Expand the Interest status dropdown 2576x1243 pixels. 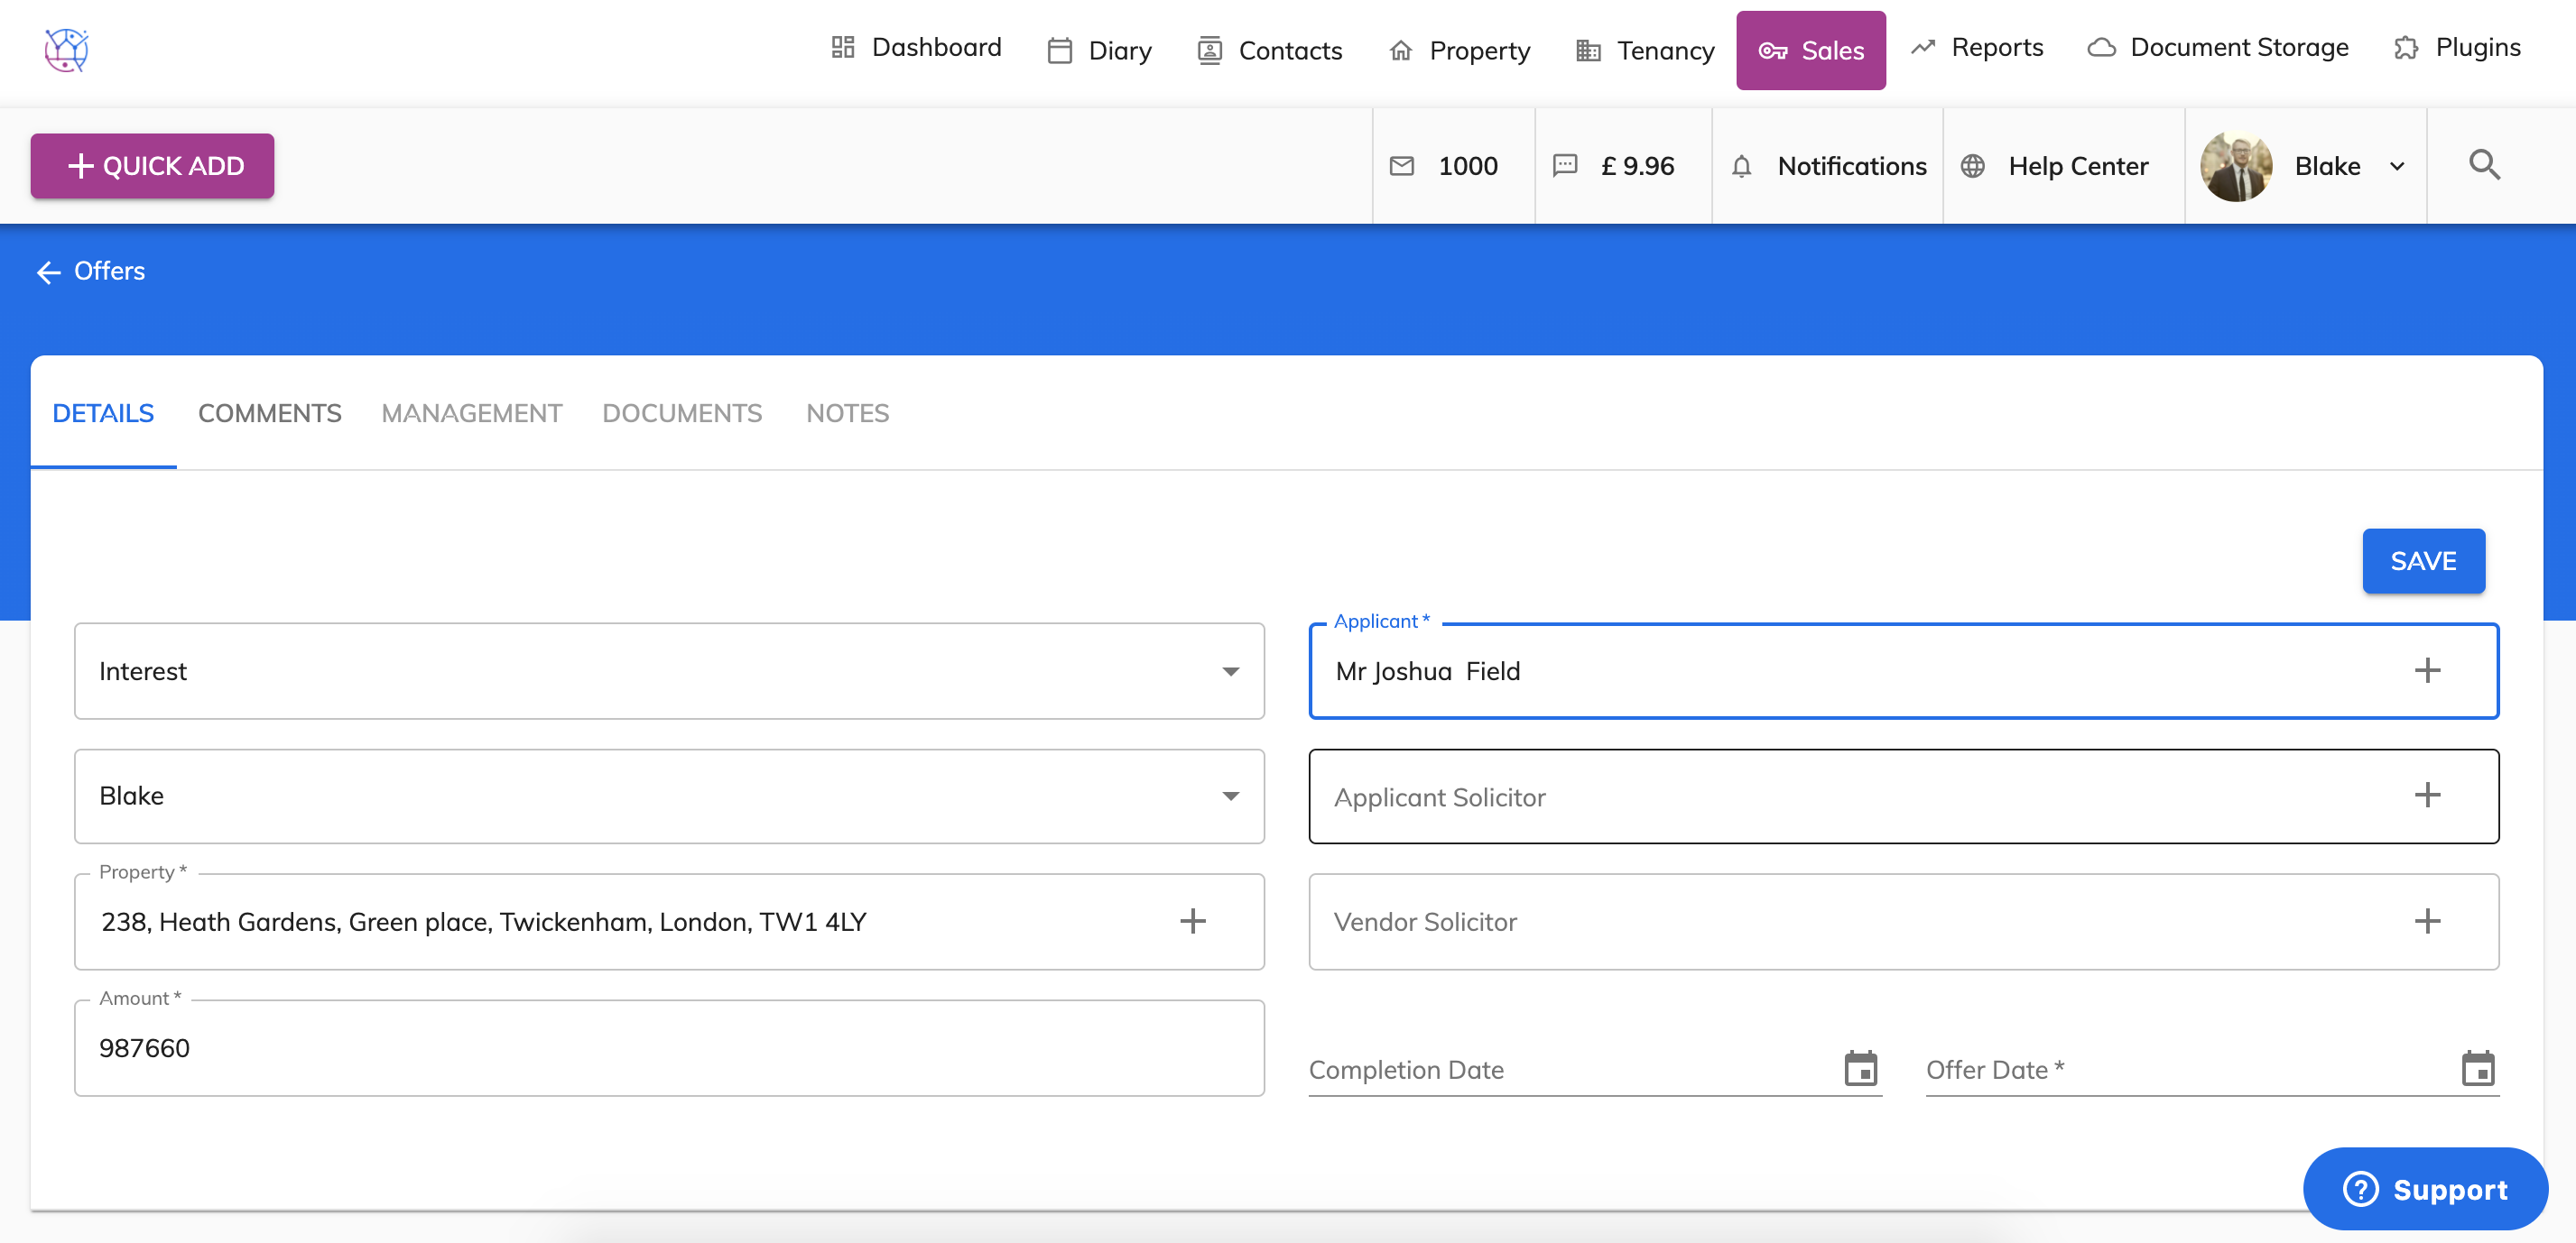tap(1230, 671)
